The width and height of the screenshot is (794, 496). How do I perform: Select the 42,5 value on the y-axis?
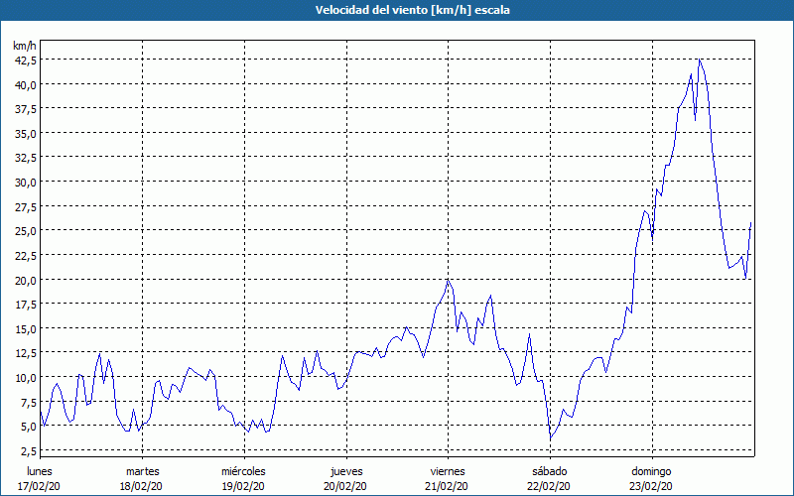pos(26,60)
